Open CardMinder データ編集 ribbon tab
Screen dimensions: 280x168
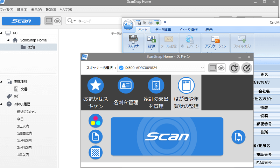(163, 30)
